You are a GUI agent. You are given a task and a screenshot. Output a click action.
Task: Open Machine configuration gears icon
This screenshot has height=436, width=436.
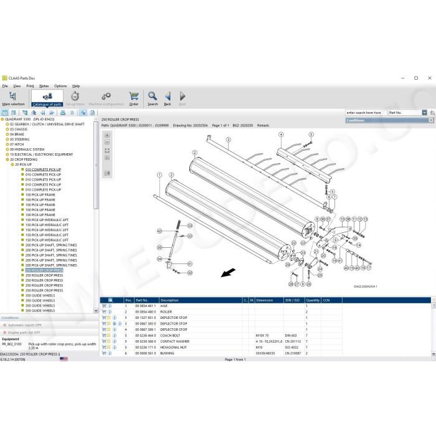[106, 97]
